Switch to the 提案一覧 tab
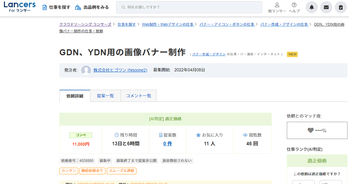Viewport: 349px width, 184px height. (105, 96)
